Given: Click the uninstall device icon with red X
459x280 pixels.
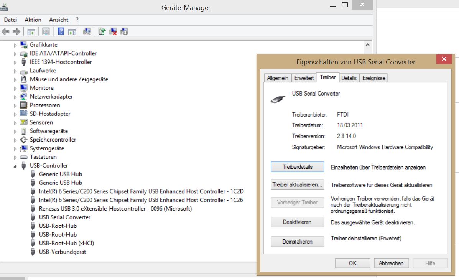Looking at the screenshot, I should [x=113, y=31].
